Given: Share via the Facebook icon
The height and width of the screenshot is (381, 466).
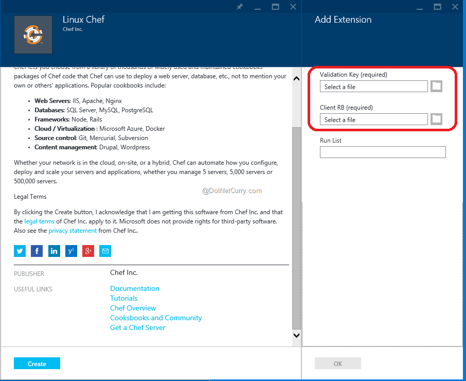Looking at the screenshot, I should pyautogui.click(x=37, y=251).
